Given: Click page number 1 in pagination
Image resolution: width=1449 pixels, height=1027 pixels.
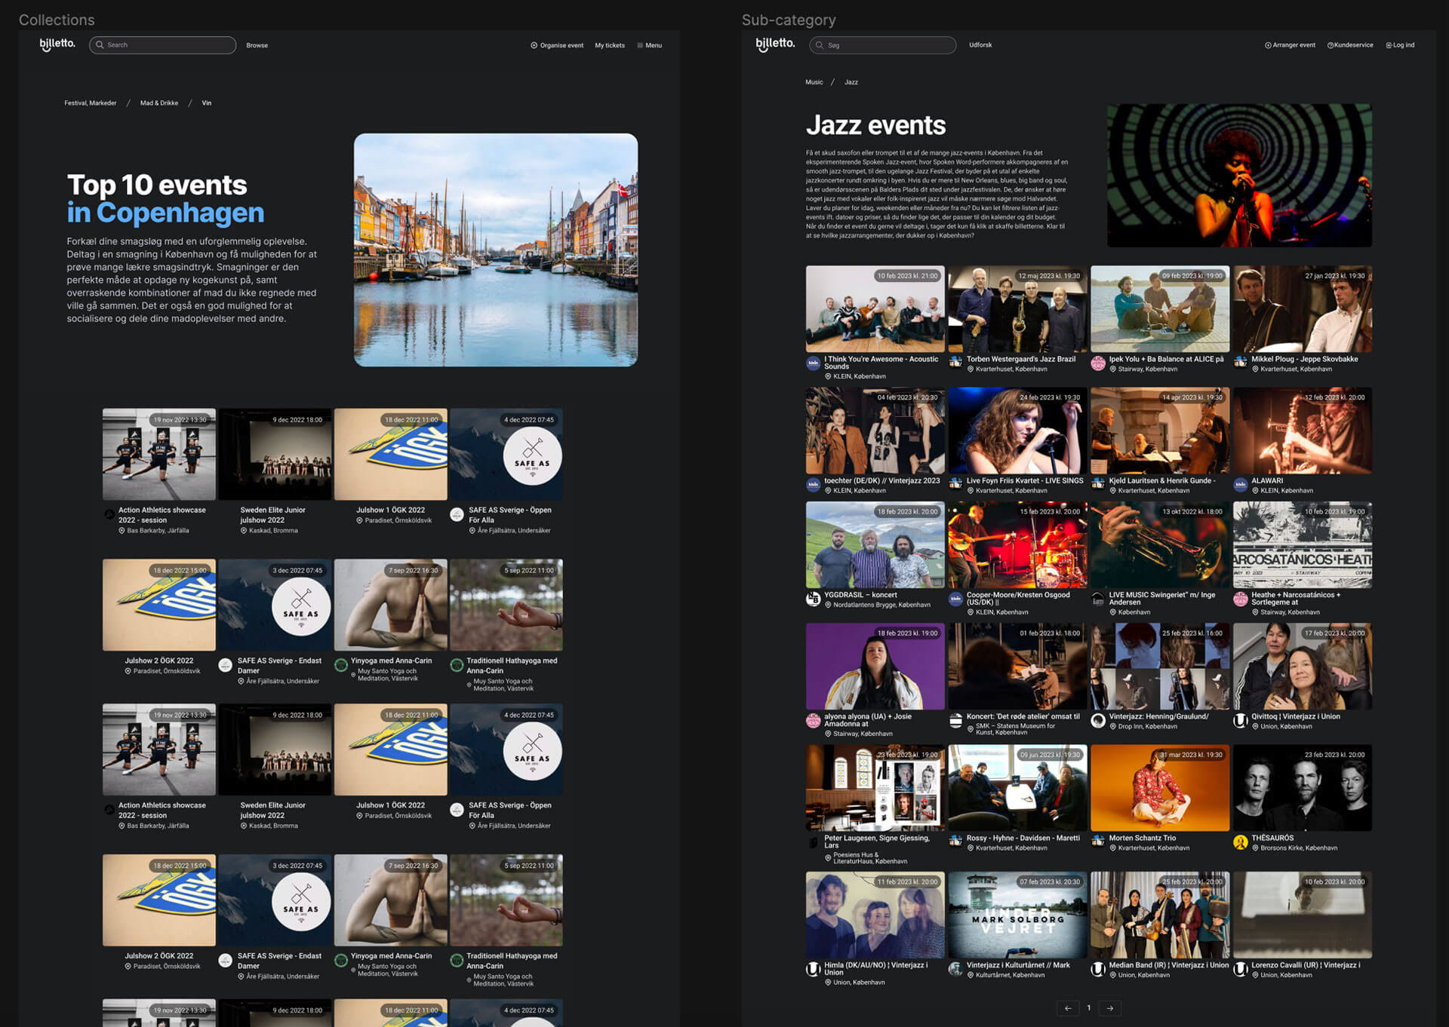Looking at the screenshot, I should pos(1088,1008).
